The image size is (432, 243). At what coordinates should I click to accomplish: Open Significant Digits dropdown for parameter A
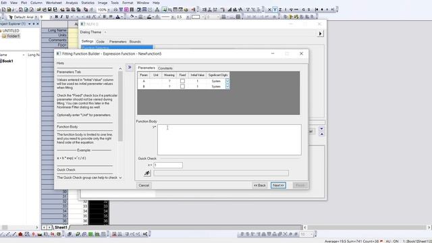point(227,81)
